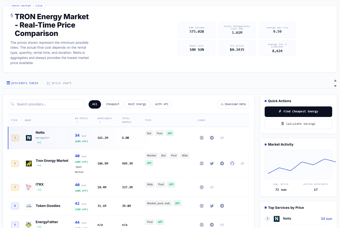Switch to providers table tab
Viewport: 340px width, 228px height.
coord(22,83)
